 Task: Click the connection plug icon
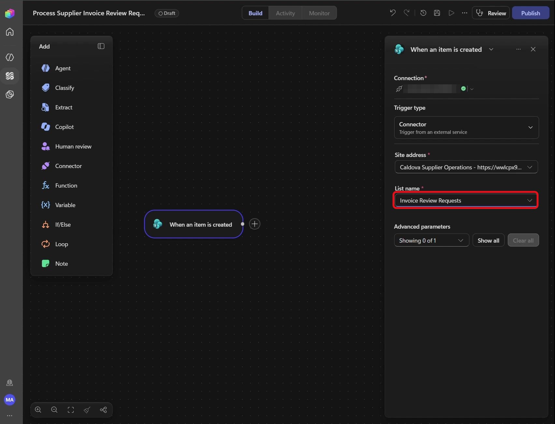coord(399,89)
